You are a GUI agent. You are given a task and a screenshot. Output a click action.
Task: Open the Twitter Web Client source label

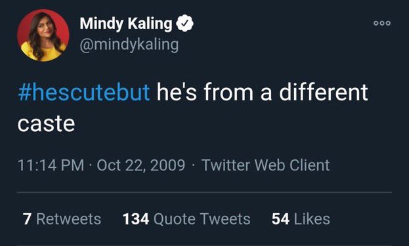[x=266, y=165]
